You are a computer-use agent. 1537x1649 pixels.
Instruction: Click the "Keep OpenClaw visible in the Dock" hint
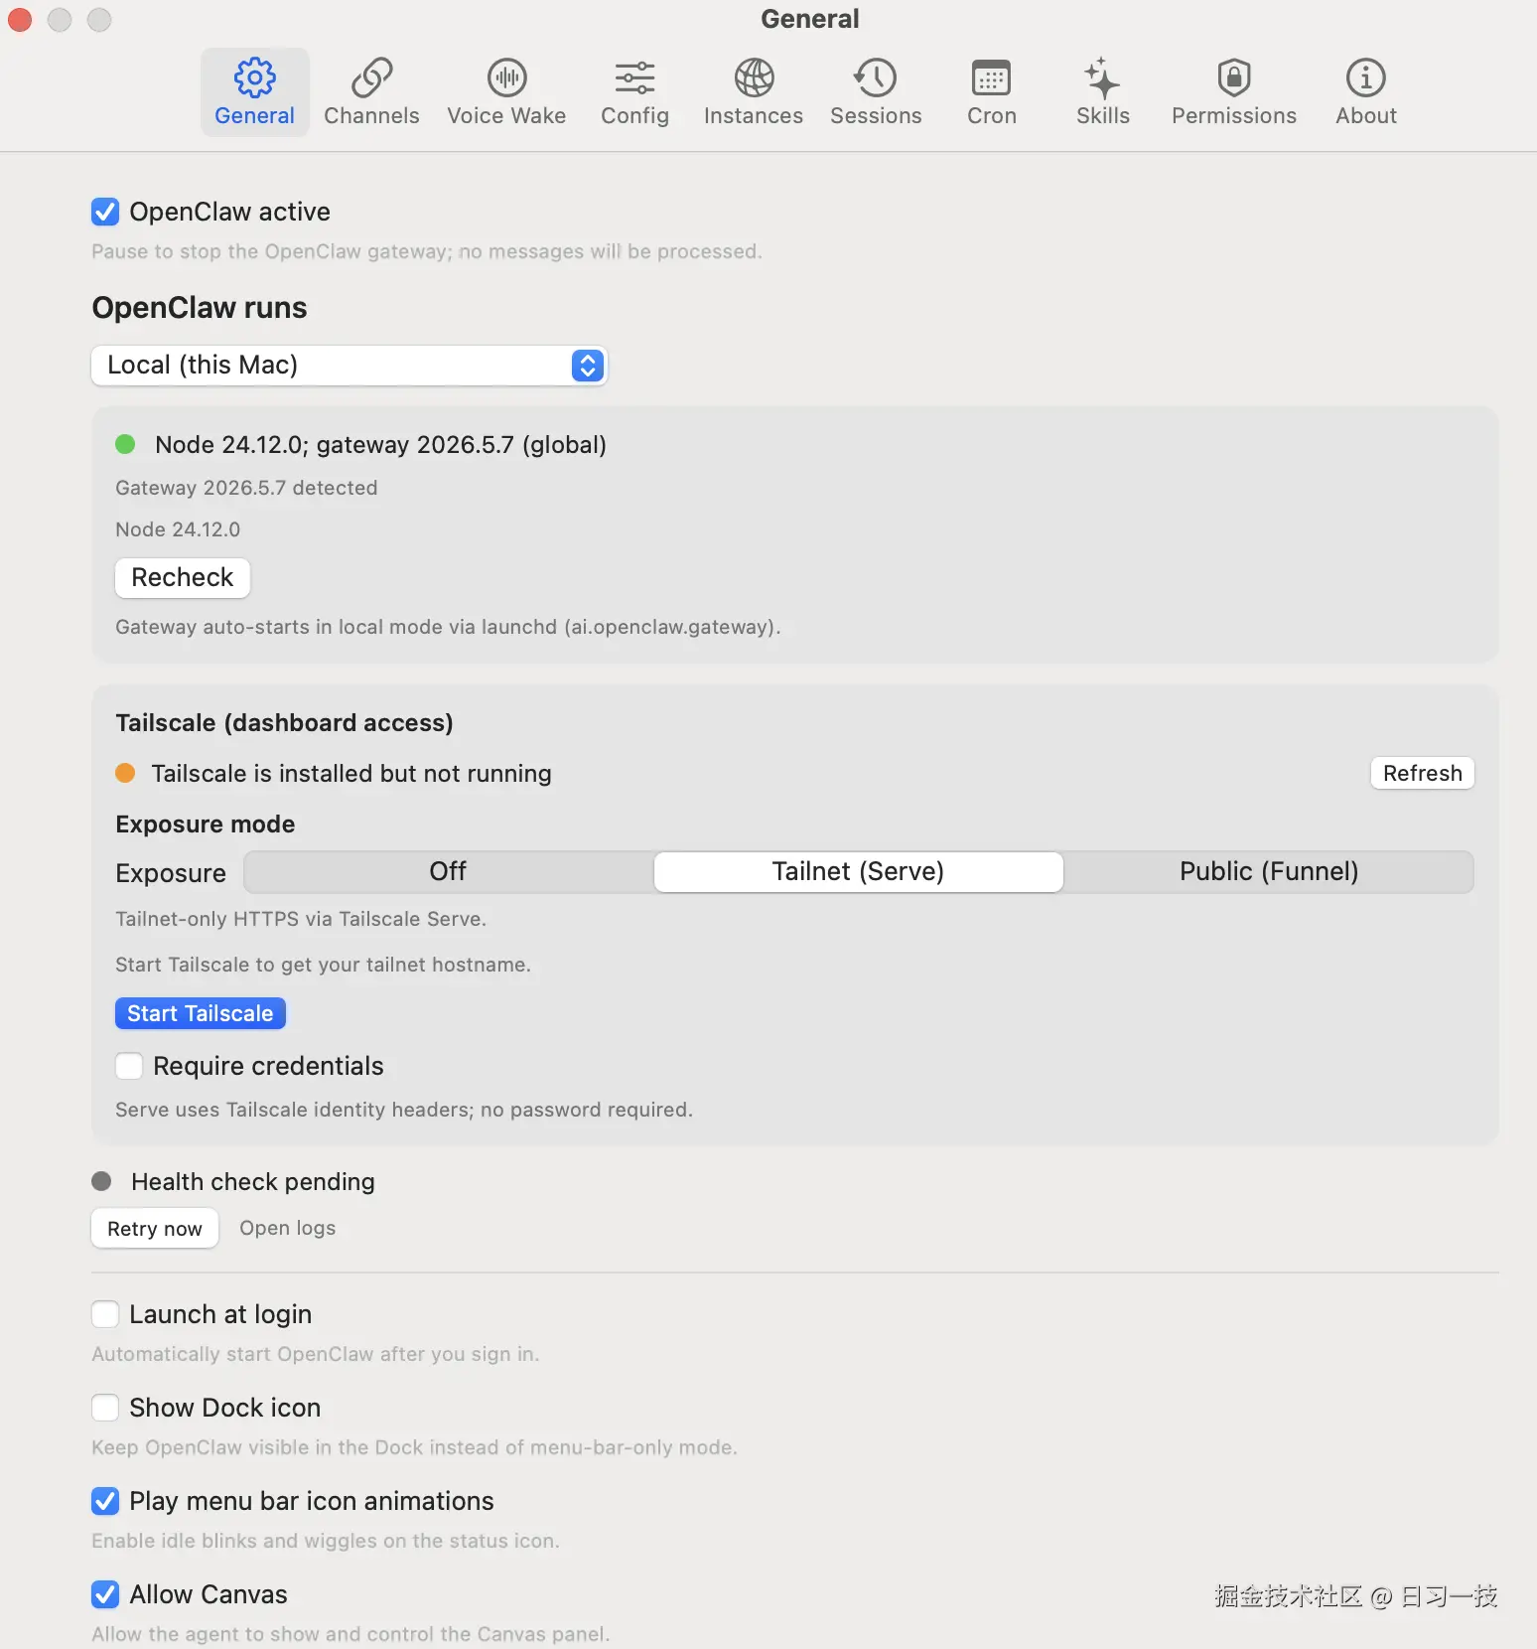[414, 1447]
